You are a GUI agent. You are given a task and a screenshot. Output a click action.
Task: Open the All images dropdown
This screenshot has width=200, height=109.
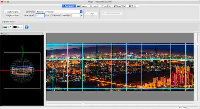[x=7, y=27]
